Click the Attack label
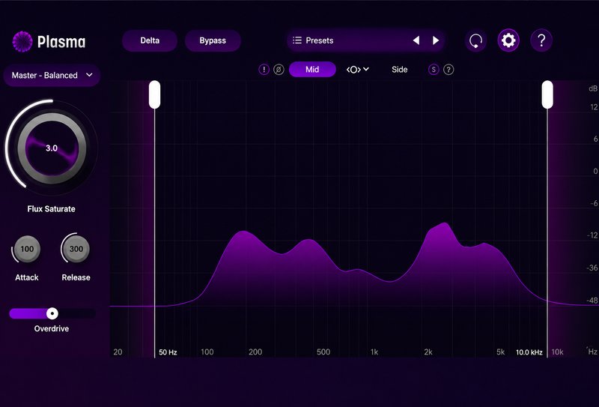The image size is (599, 407). coord(27,277)
